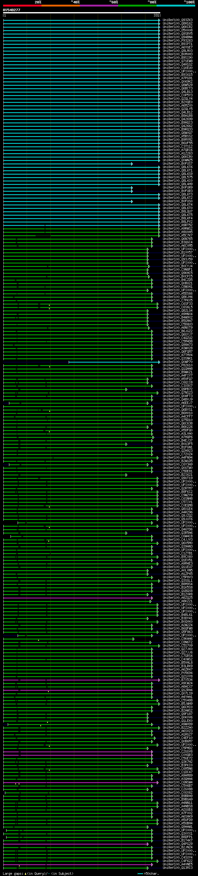Screen dimensions: 198x876
Task: Select the UniRef100_P82610 label
Action: tap(178, 365)
